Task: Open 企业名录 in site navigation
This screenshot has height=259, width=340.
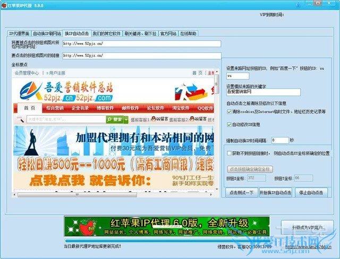Action: [80, 108]
